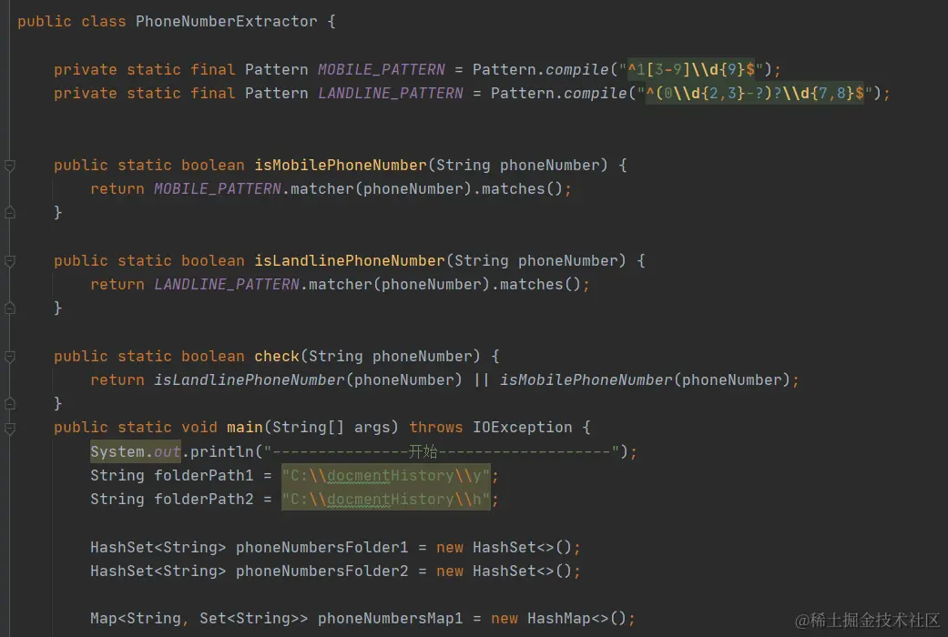Click the main method name

[245, 428]
